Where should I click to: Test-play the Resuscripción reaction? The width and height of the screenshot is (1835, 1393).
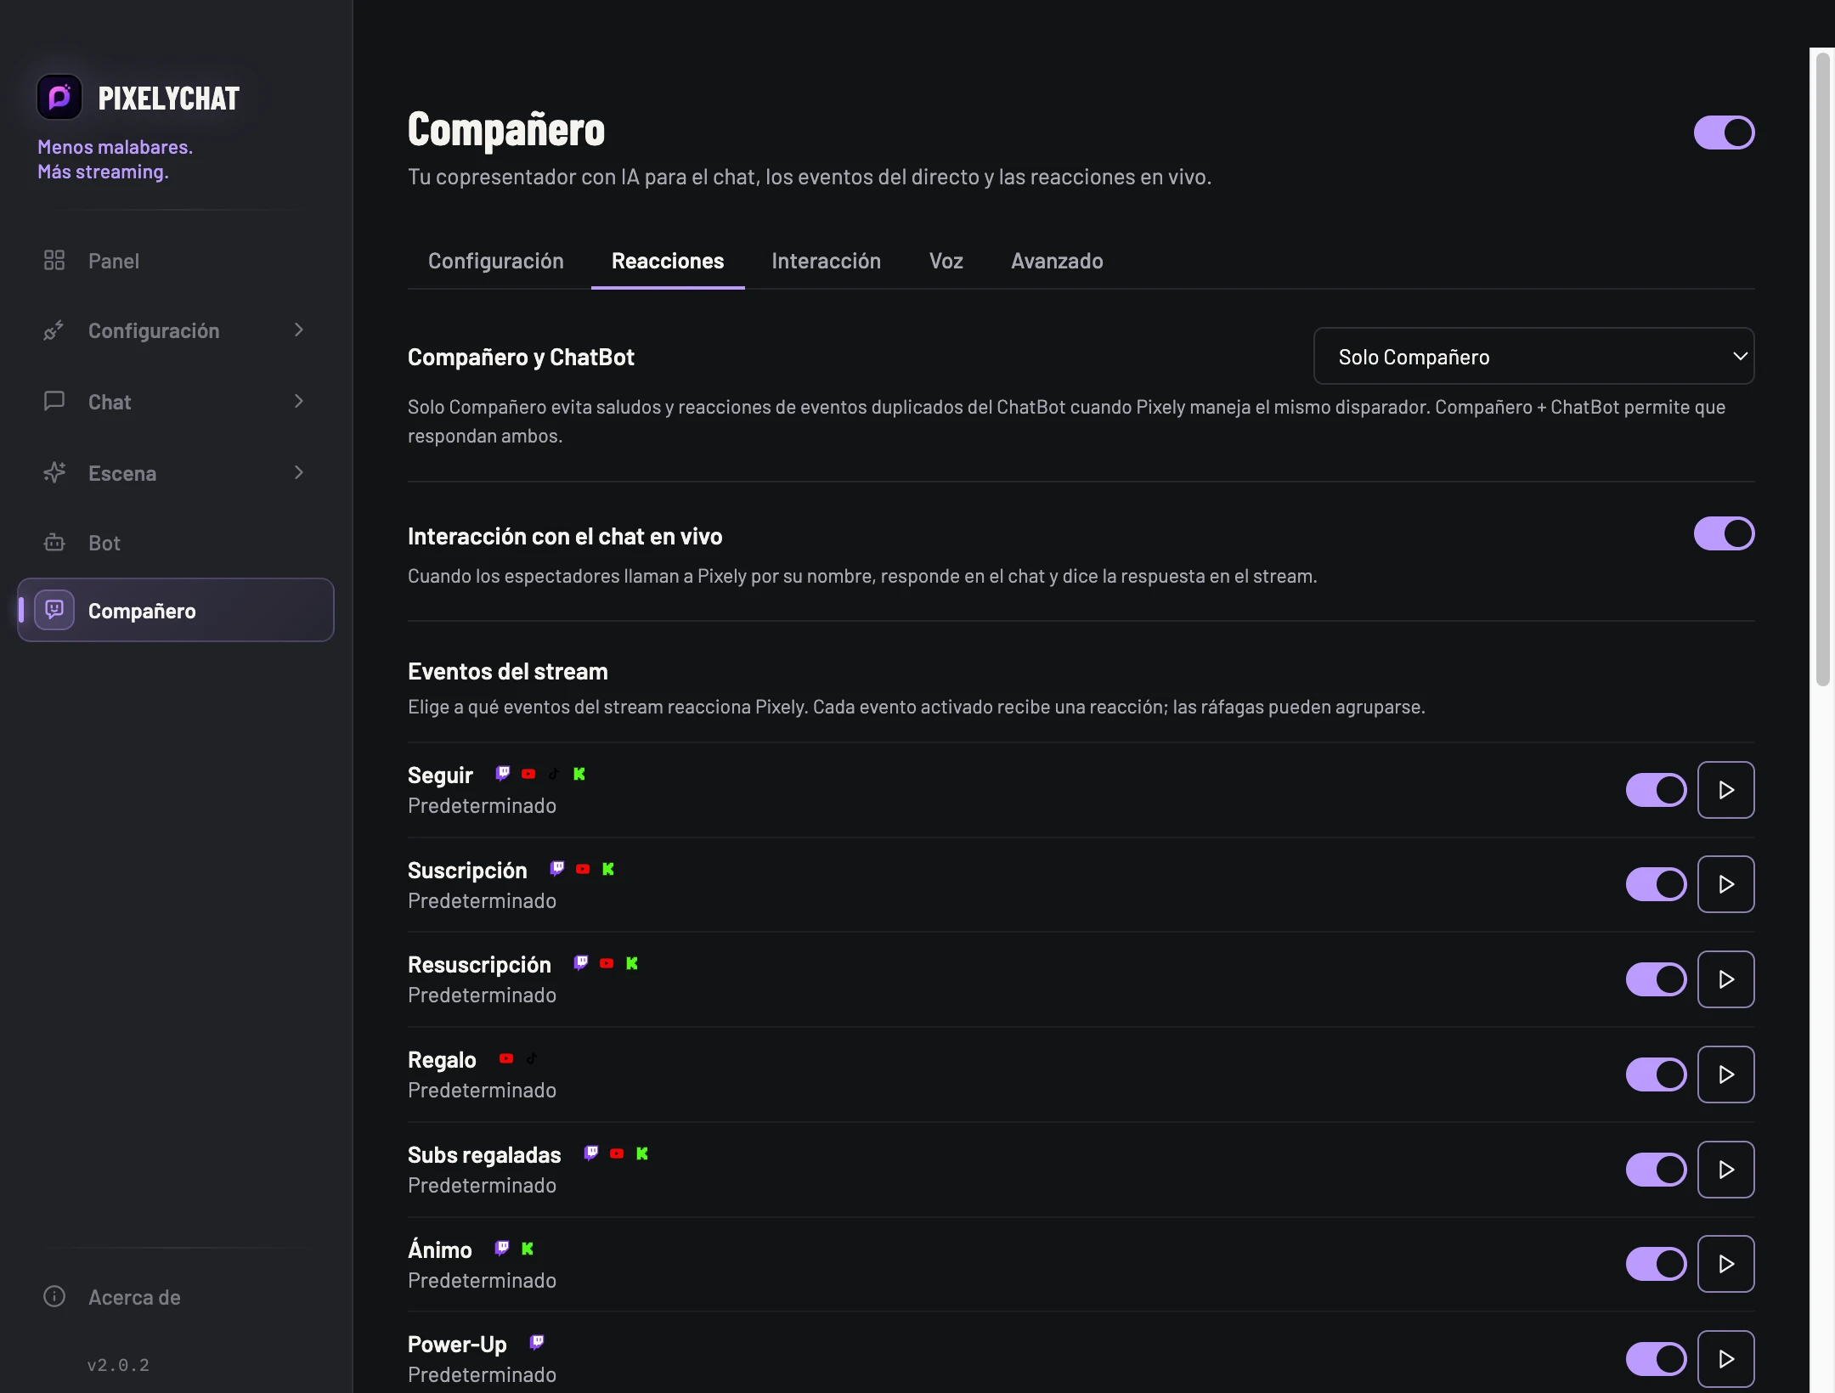[x=1725, y=979]
